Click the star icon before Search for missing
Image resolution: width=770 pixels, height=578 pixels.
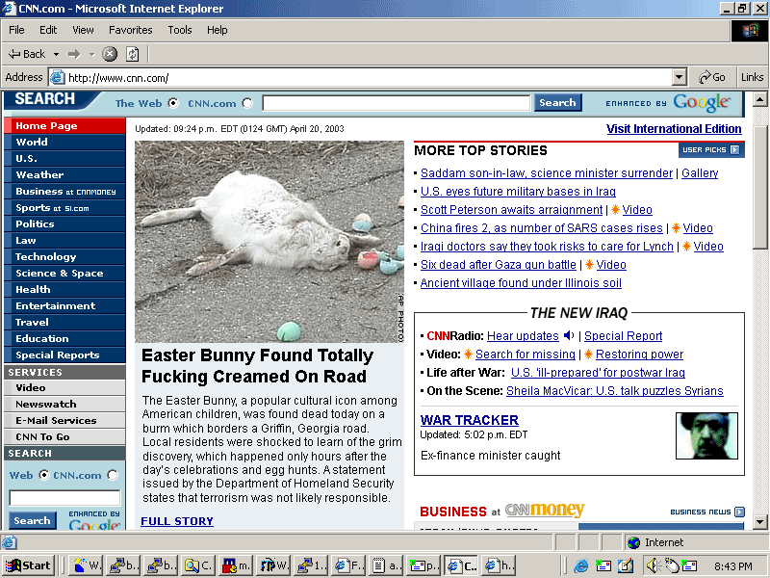pyautogui.click(x=468, y=354)
